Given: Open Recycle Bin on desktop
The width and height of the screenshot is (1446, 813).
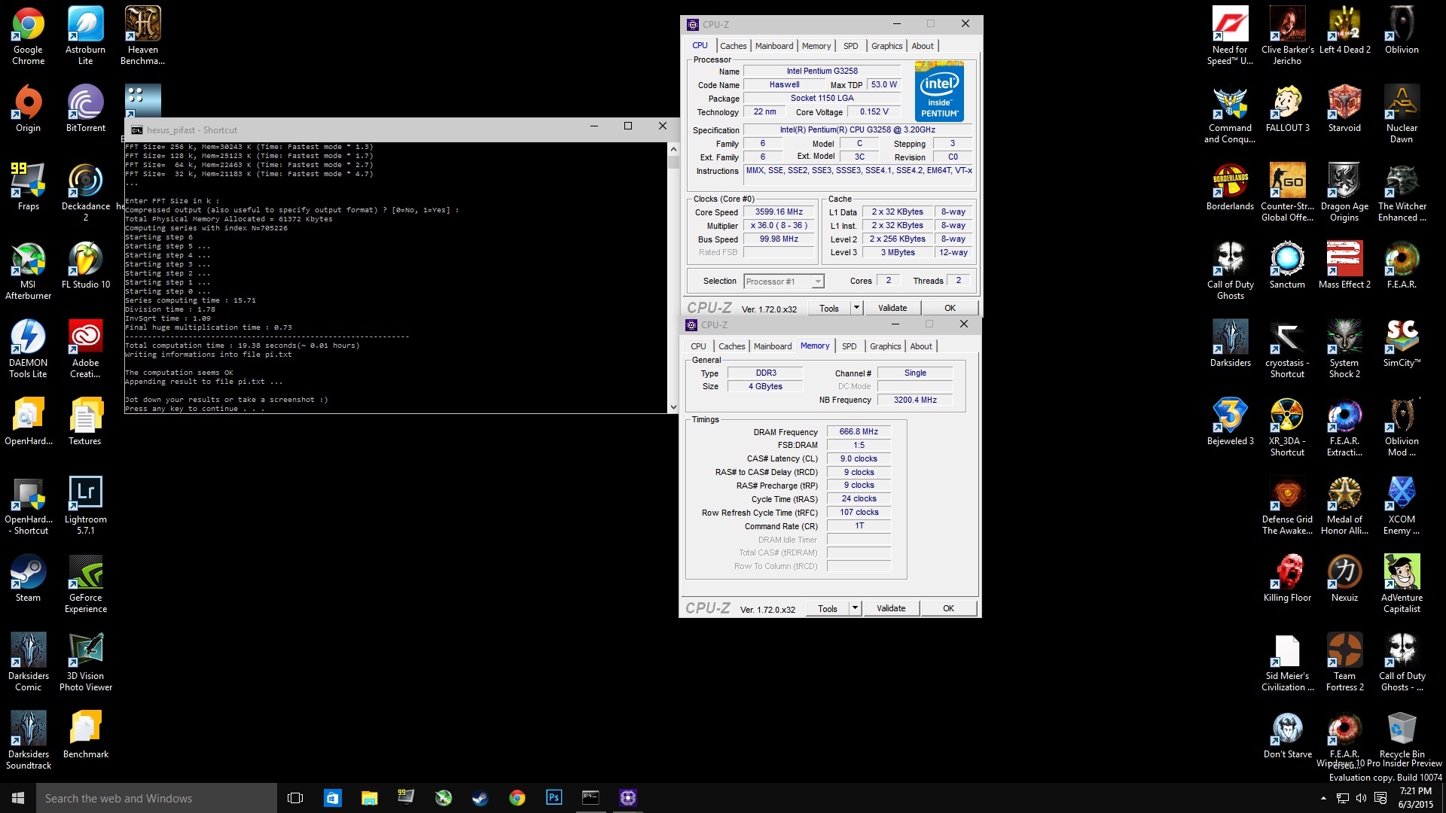Looking at the screenshot, I should (x=1402, y=735).
